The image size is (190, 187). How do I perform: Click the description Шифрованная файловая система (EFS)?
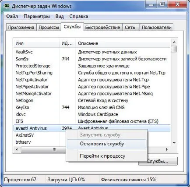point(118,121)
